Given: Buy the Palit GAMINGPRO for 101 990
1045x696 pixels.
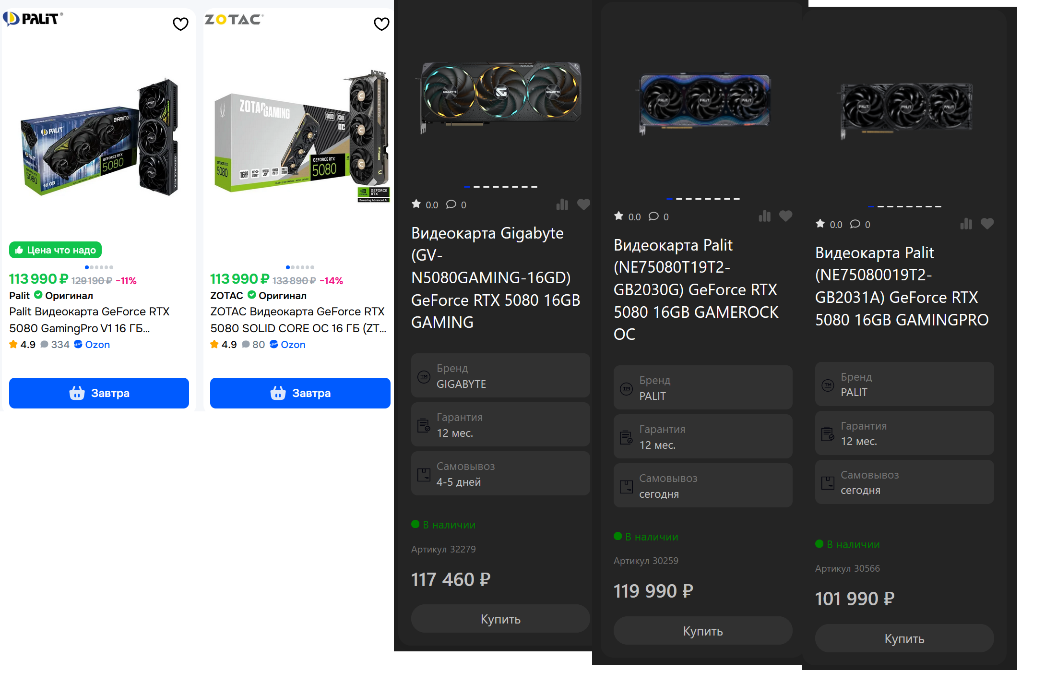Looking at the screenshot, I should 904,638.
